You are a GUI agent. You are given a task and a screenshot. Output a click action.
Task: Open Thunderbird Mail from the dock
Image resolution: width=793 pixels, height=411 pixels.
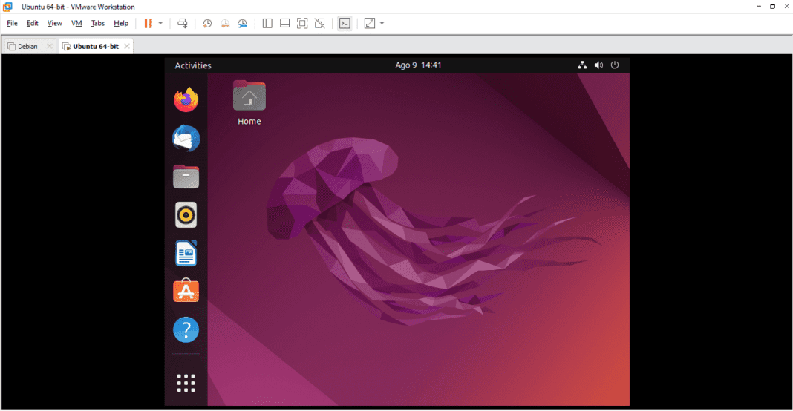point(186,138)
